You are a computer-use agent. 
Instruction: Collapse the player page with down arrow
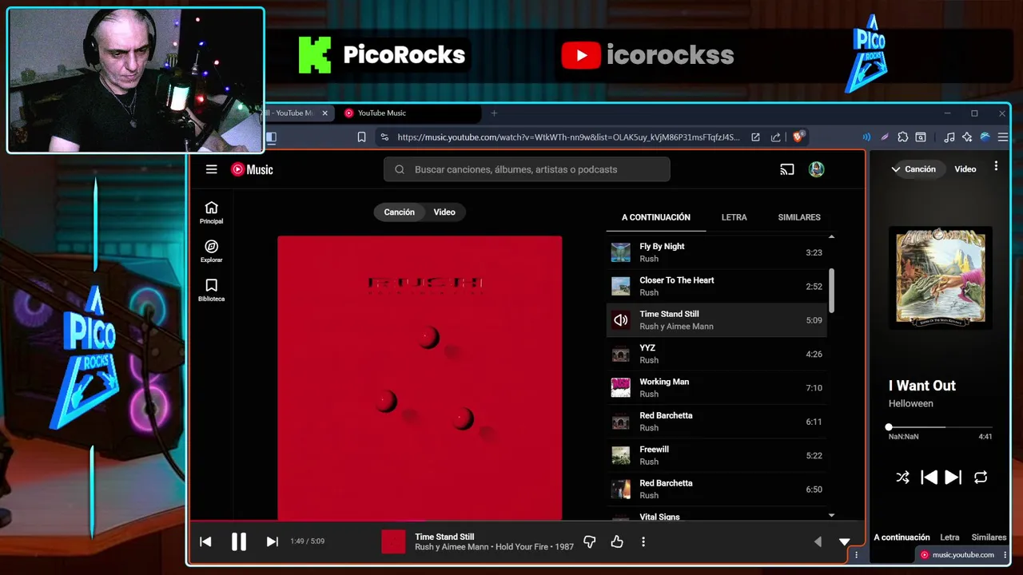tap(845, 541)
